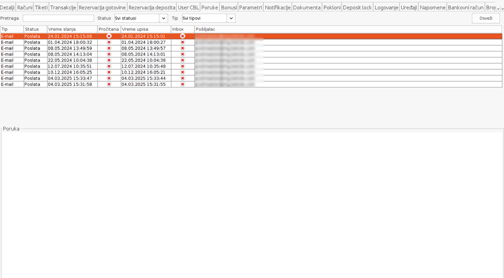Click the Inbox red X for upis 08.05.2024 13:49:57
Screen dimensions: 504x278
(182, 48)
